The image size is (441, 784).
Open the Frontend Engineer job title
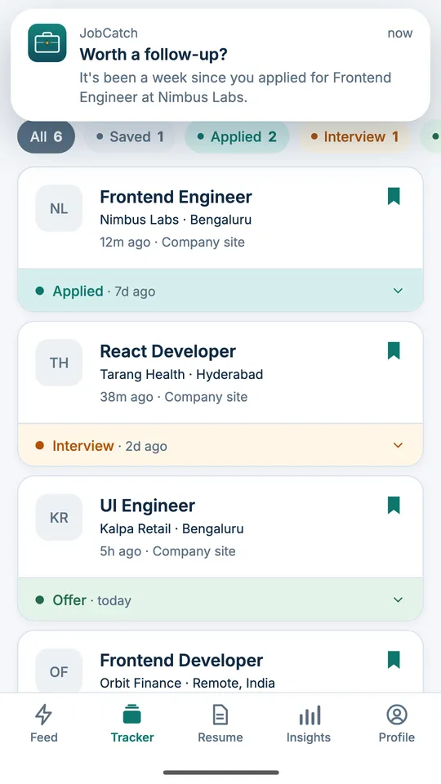(176, 197)
